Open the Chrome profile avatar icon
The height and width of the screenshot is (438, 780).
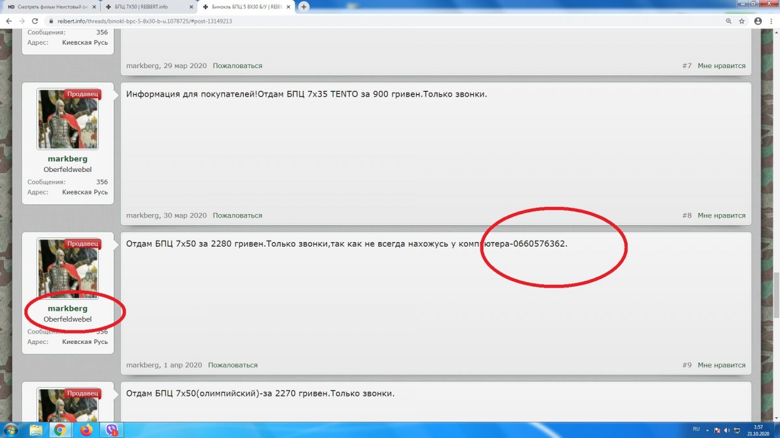click(x=758, y=21)
